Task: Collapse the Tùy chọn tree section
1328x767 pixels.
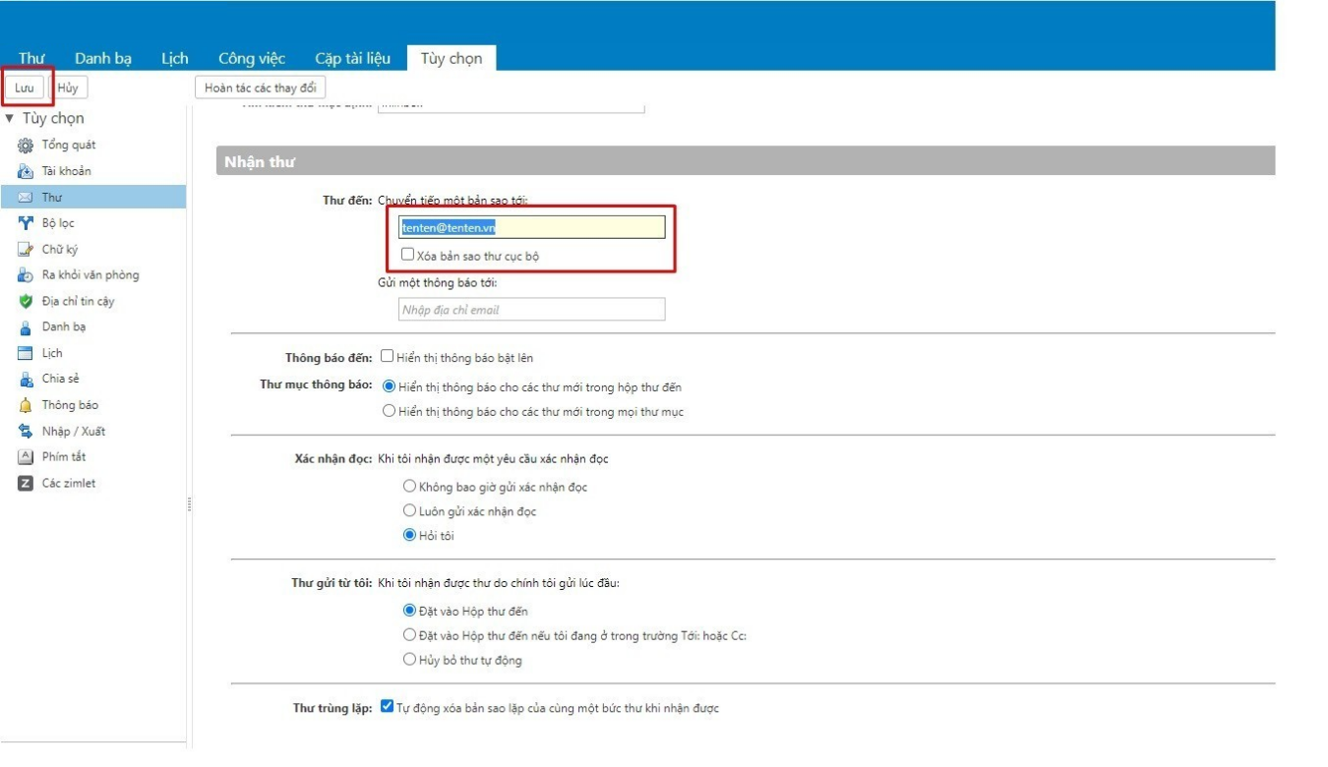Action: 10,118
